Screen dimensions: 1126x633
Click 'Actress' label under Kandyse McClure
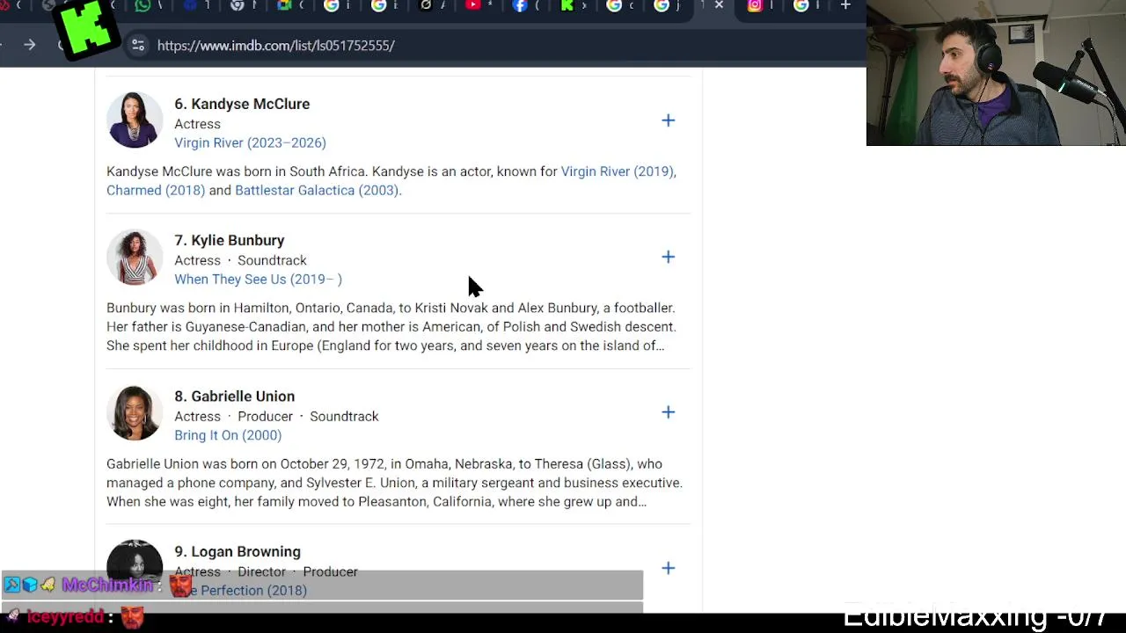pos(197,124)
